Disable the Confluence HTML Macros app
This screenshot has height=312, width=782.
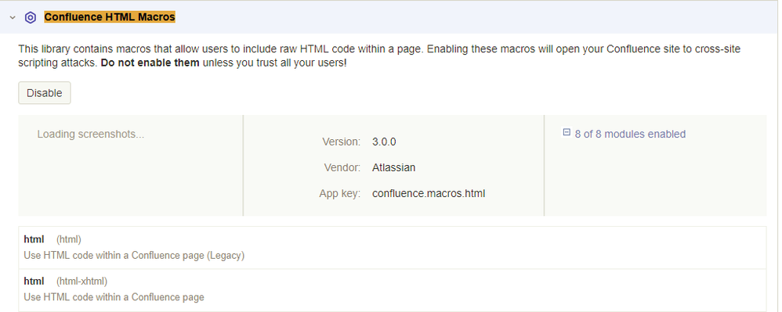pyautogui.click(x=45, y=93)
